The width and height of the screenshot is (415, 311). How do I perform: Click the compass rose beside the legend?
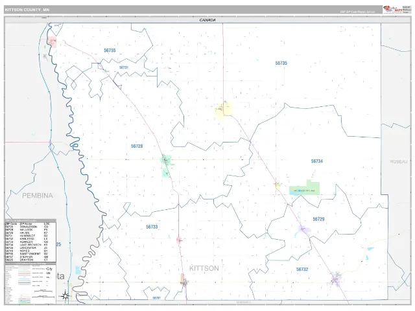pyautogui.click(x=65, y=295)
